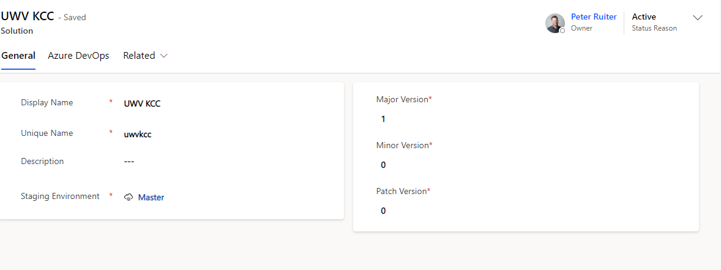The image size is (721, 270).
Task: Click the Active Status Reason header field
Action: click(x=654, y=22)
